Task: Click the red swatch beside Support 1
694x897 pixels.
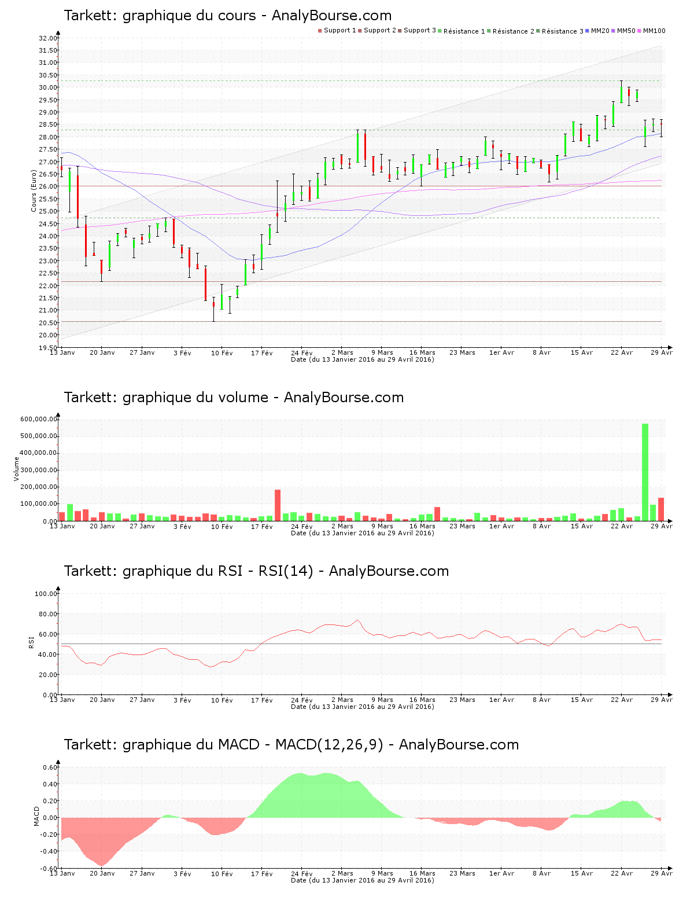Action: tap(320, 31)
